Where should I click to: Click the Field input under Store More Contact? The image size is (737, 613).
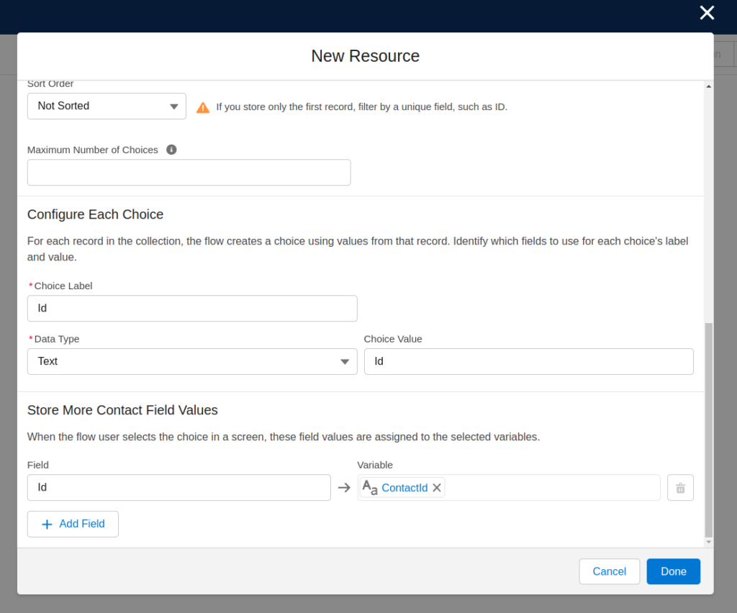point(180,487)
